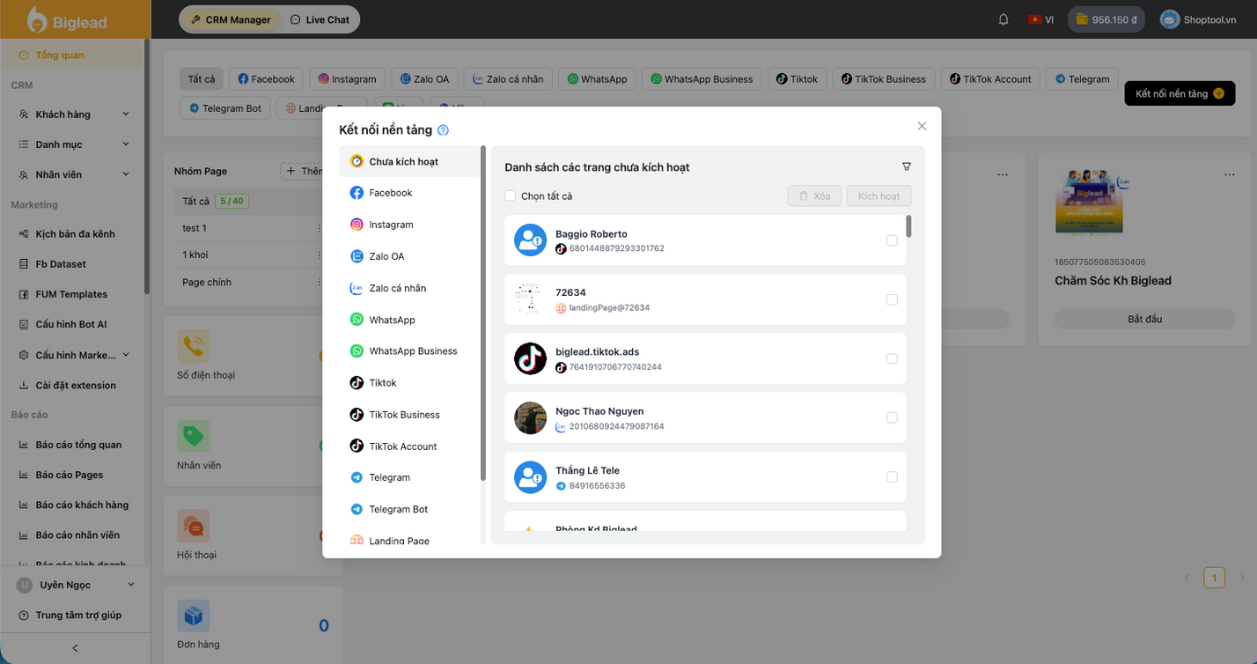Select WhatsApp Business in dialog list
1257x664 pixels.
(x=409, y=350)
